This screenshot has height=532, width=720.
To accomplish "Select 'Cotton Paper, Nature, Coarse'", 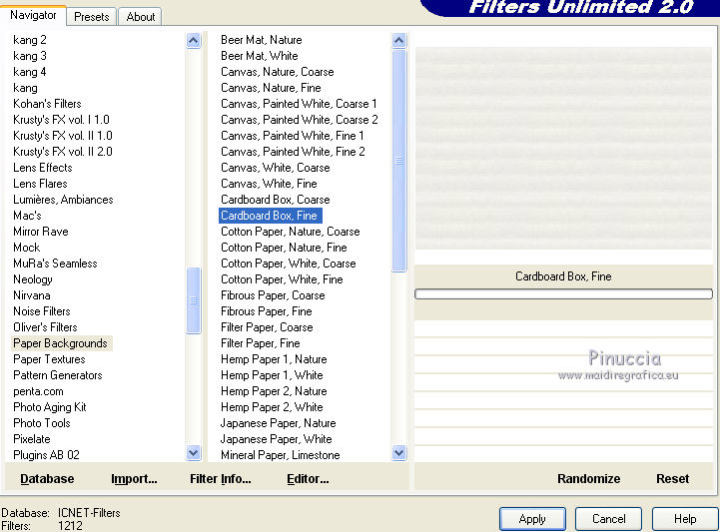I will 291,232.
